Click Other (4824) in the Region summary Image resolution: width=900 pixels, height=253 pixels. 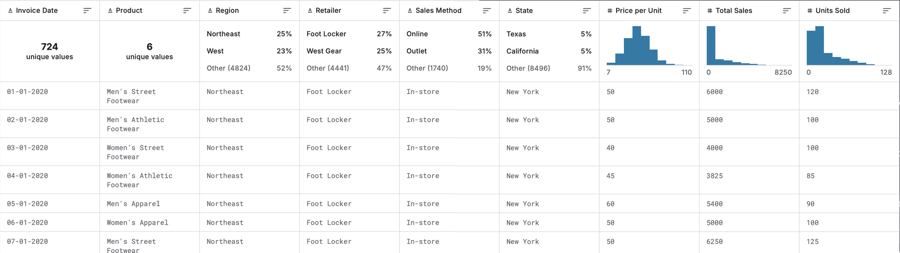[228, 68]
